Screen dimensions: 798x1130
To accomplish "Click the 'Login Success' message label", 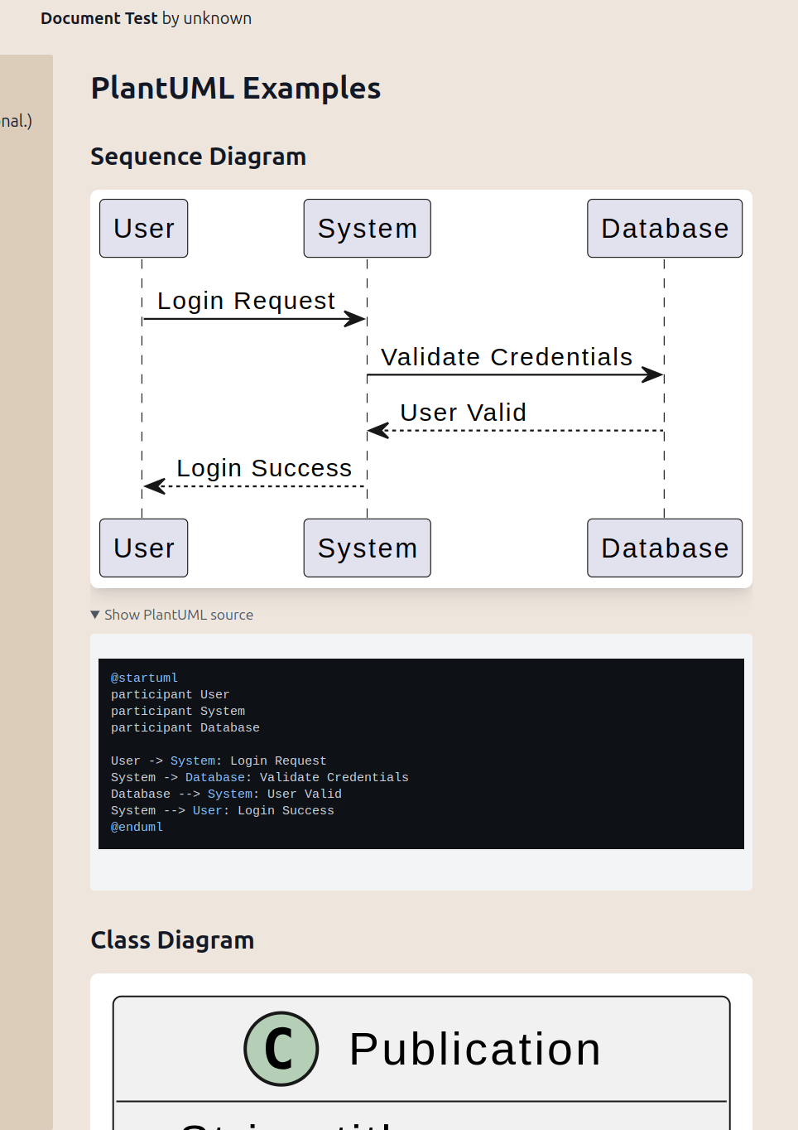I will [265, 468].
